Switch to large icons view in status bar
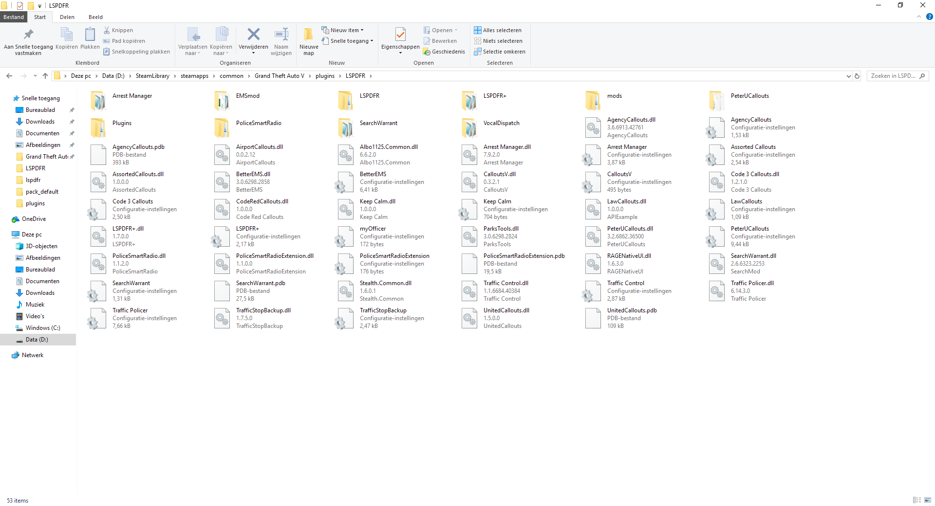The image size is (935, 506). pyautogui.click(x=927, y=500)
